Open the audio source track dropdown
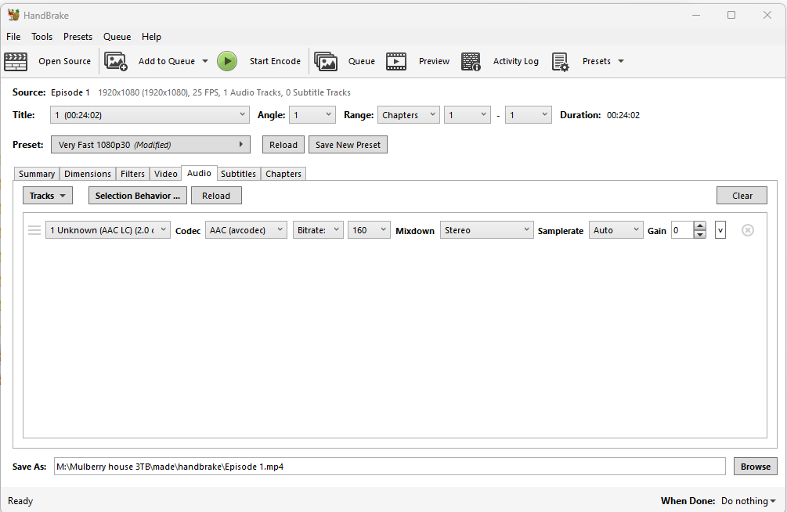The width and height of the screenshot is (787, 512). (108, 230)
